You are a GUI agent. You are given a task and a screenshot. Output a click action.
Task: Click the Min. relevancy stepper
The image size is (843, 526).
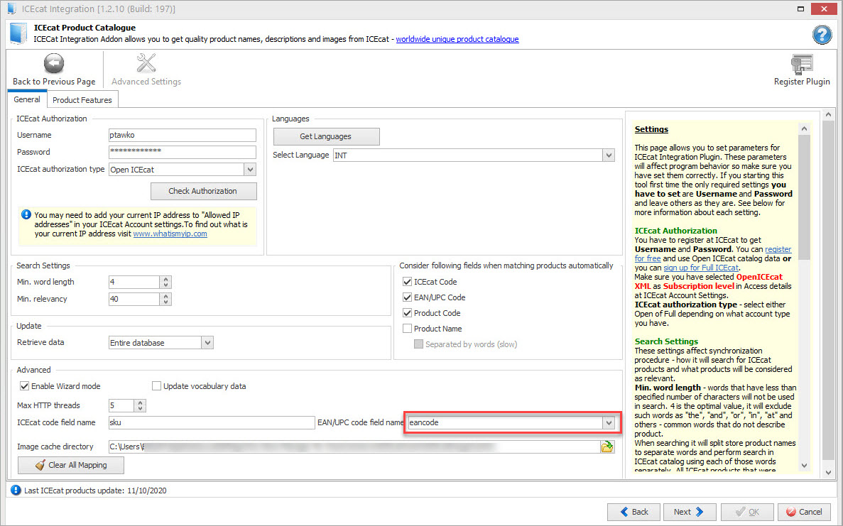point(165,300)
